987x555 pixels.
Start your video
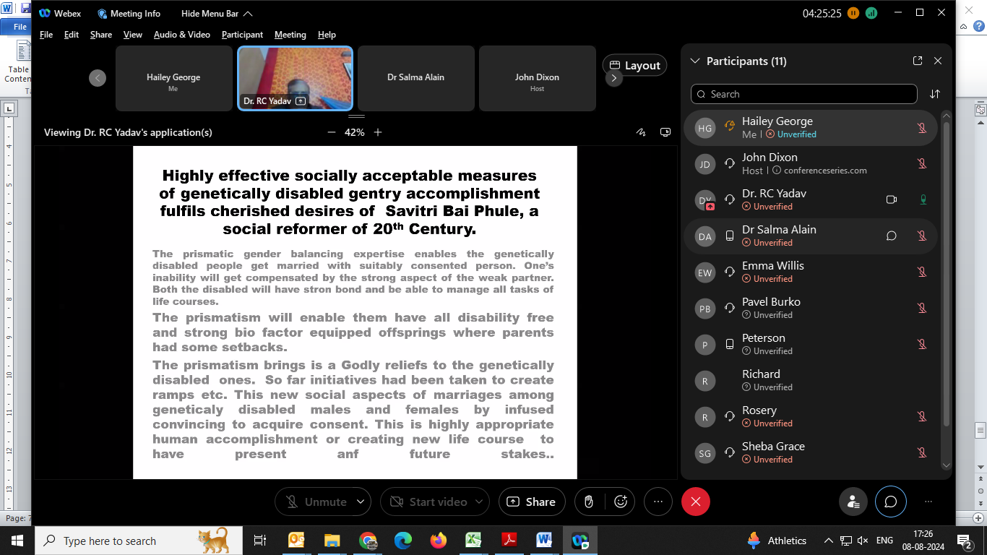(x=429, y=502)
